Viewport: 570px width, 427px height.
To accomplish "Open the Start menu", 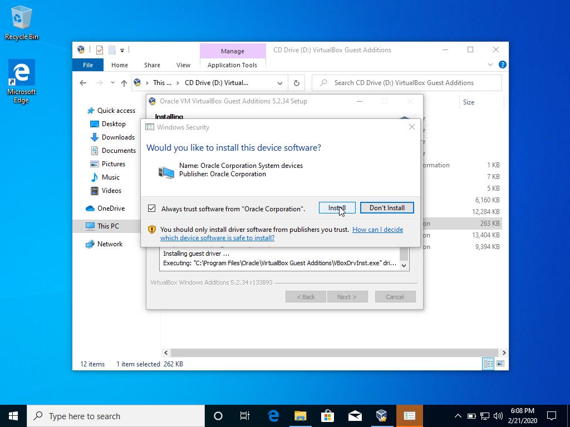I will tap(13, 416).
